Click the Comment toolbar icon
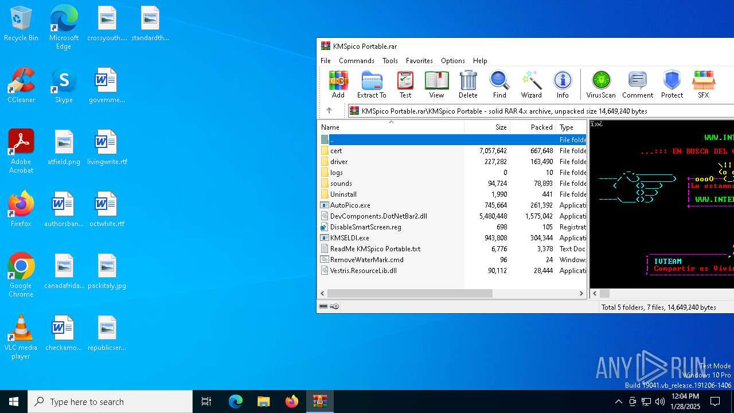The height and width of the screenshot is (413, 734). (638, 84)
